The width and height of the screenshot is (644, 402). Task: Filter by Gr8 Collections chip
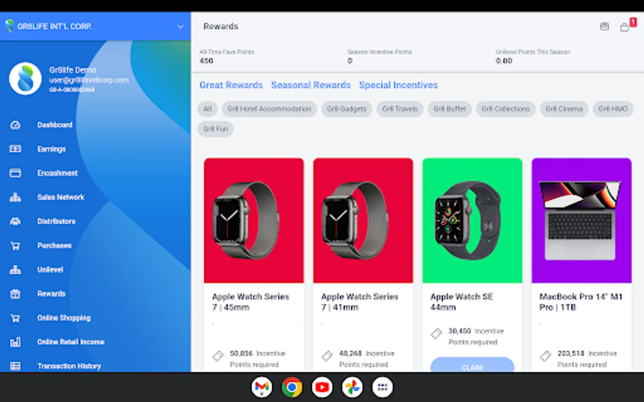(506, 109)
